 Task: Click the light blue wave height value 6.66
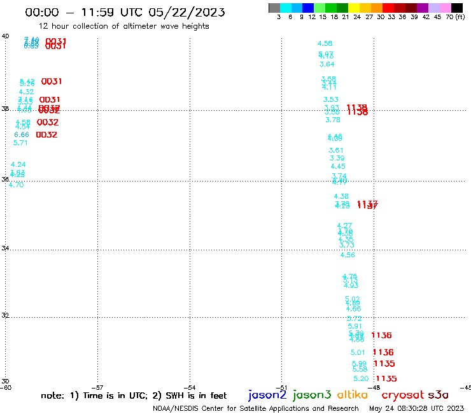coord(22,134)
